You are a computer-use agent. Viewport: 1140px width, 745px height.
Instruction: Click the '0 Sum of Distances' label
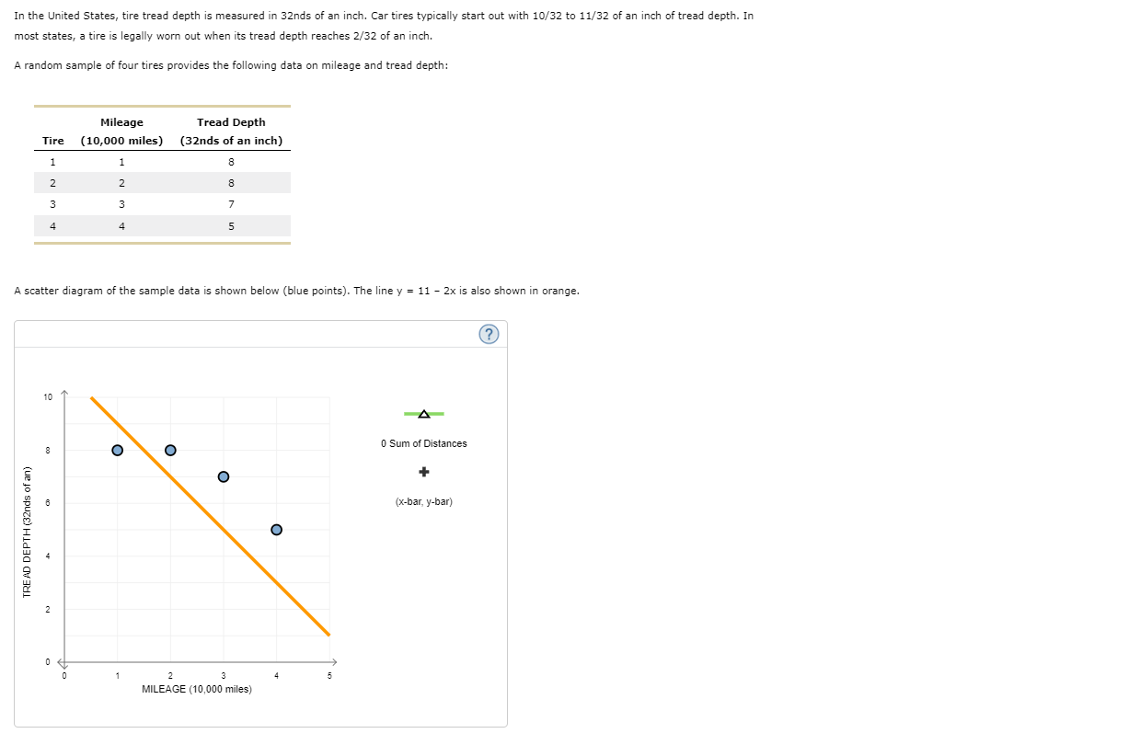[423, 443]
